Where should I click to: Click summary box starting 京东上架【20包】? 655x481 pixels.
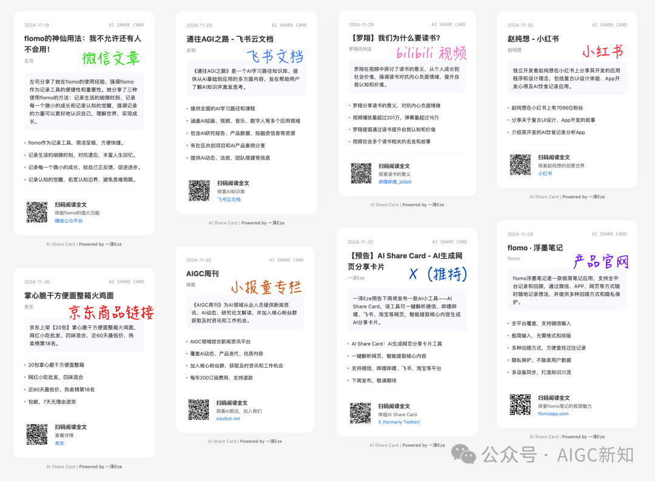(84, 336)
